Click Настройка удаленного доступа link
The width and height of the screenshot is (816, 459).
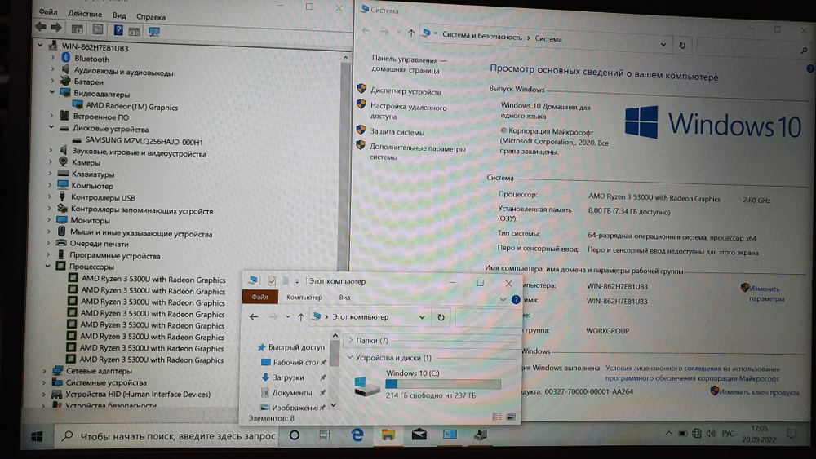409,112
